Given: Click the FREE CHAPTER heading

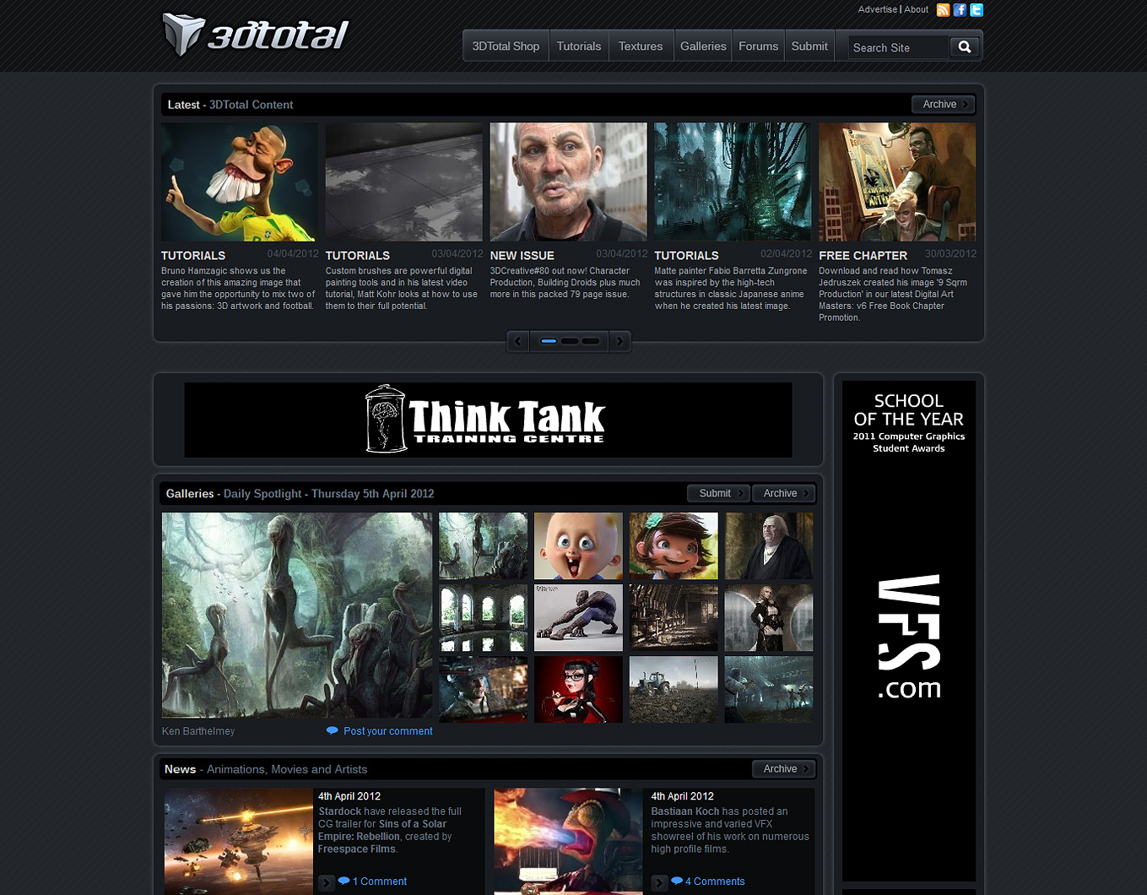Looking at the screenshot, I should click(x=863, y=255).
